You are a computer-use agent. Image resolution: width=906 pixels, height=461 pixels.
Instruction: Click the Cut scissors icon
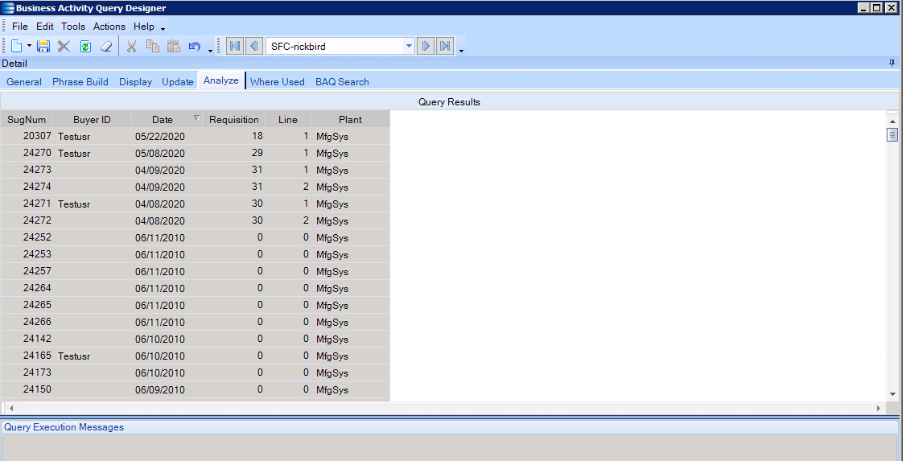point(132,46)
